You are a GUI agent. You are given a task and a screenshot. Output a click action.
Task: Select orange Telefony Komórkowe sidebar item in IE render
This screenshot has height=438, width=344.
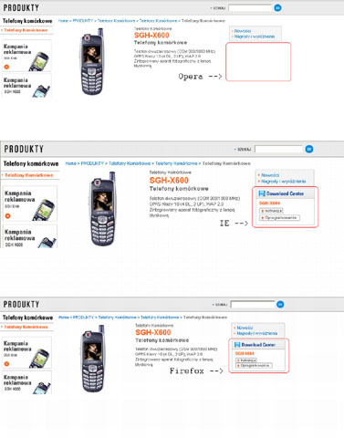29,175
